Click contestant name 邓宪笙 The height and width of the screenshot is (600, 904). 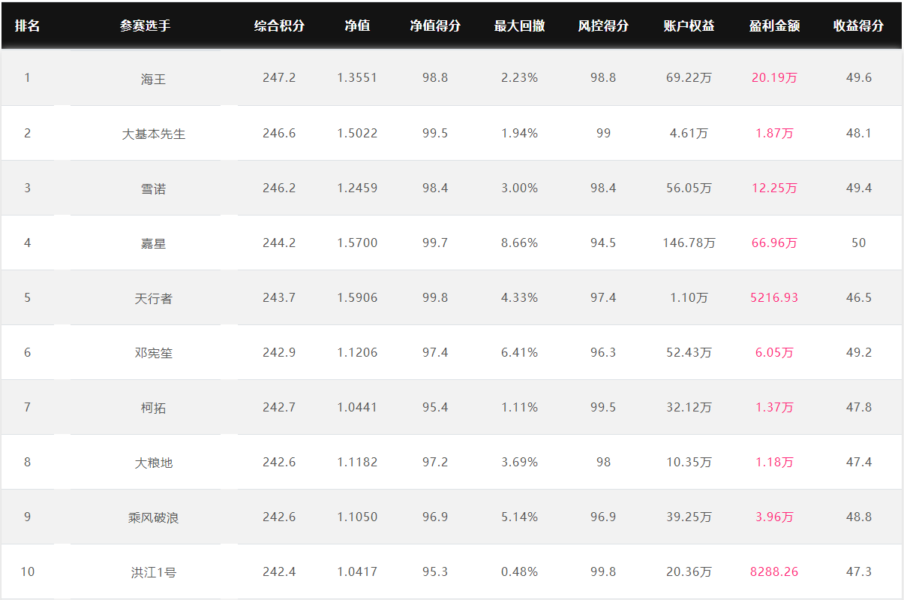tap(153, 353)
